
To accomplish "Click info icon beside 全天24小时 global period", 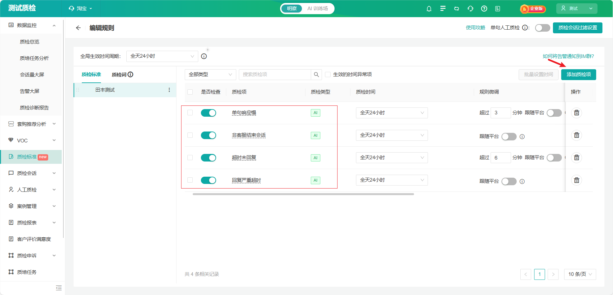I will [x=204, y=56].
